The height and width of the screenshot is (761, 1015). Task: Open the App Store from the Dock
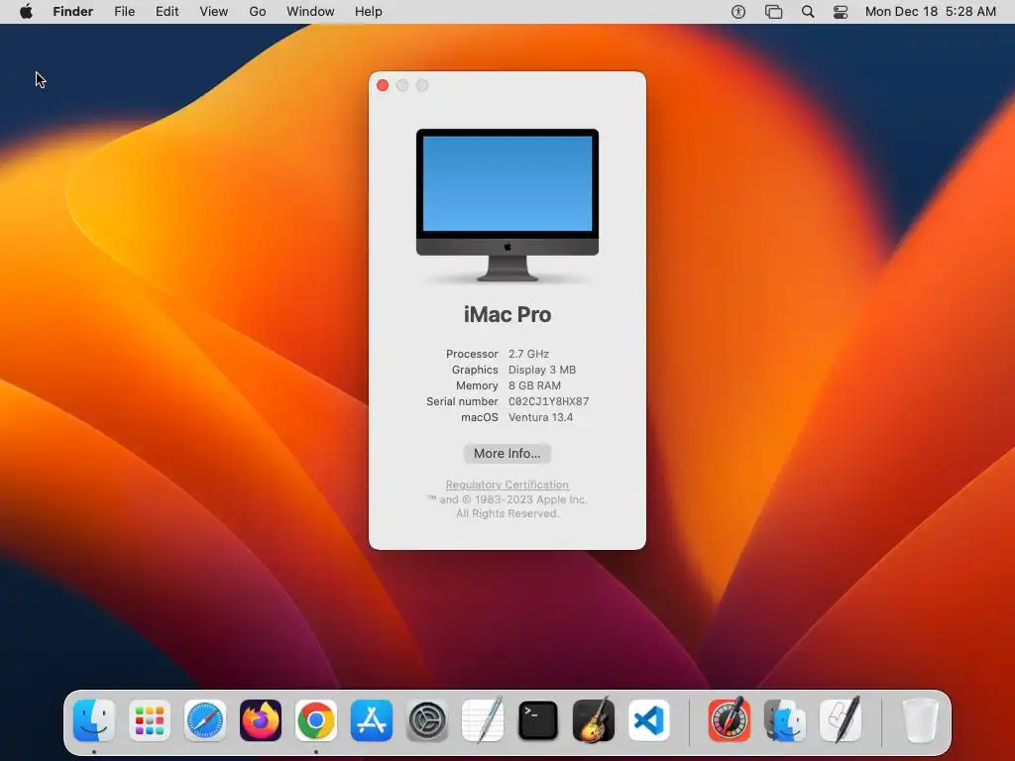[x=372, y=720]
